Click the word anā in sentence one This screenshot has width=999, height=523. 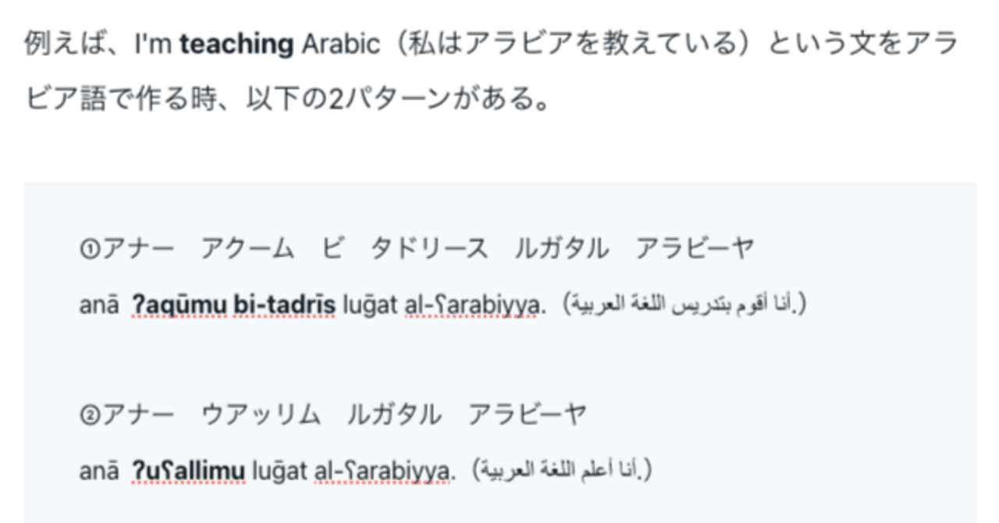98,307
